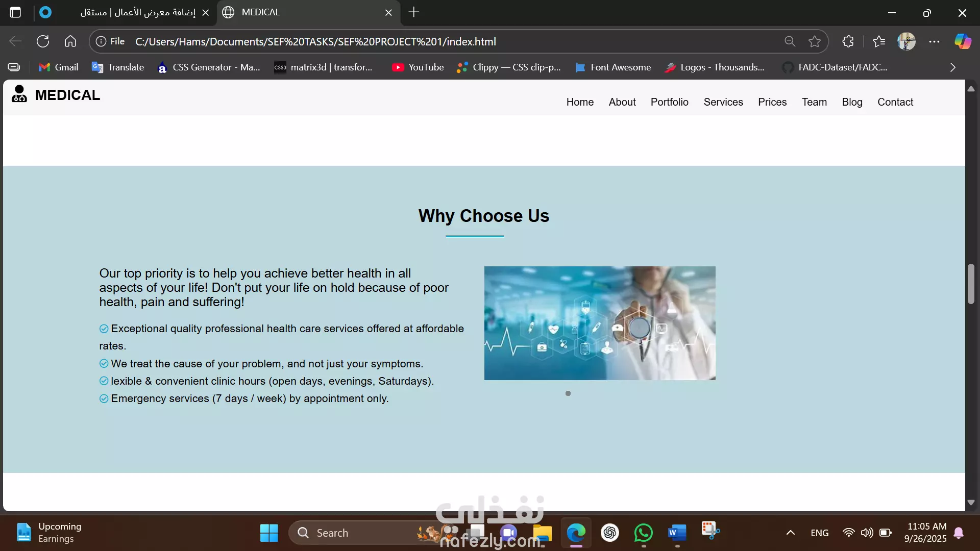This screenshot has width=980, height=551.
Task: Open the Copilot icon in browser toolbar
Action: pyautogui.click(x=963, y=41)
